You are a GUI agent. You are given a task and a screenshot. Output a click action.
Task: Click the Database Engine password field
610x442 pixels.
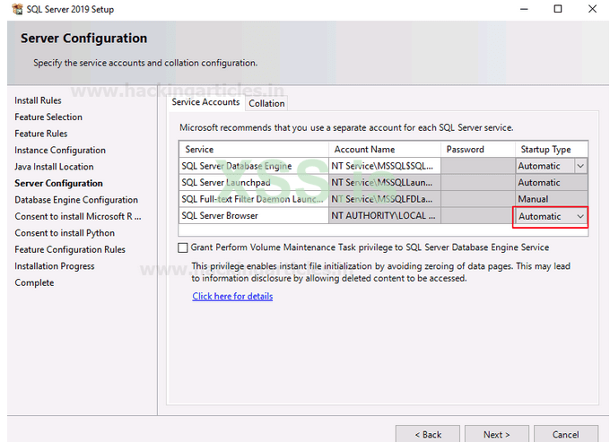(477, 166)
